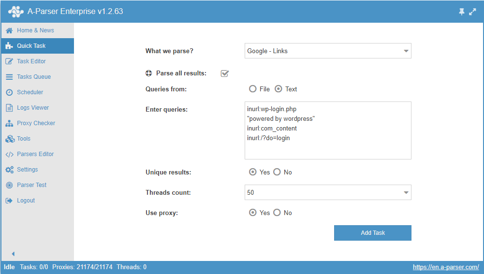Click the Threads: 0 status entry
The image size is (484, 274).
click(x=132, y=267)
